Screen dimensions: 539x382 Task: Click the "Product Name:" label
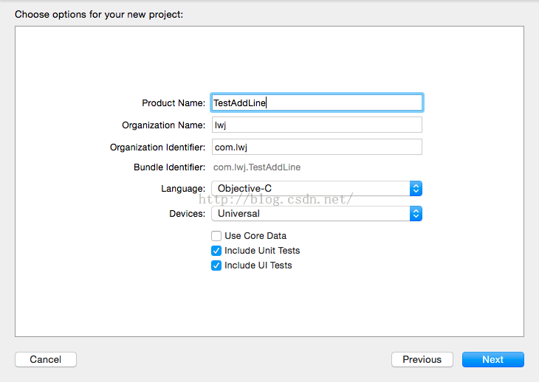click(x=174, y=103)
